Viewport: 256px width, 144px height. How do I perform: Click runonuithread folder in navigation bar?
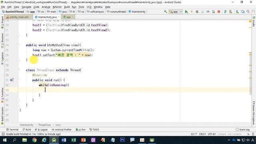tap(116, 12)
